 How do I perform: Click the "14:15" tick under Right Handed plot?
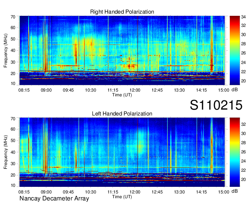click(x=201, y=90)
